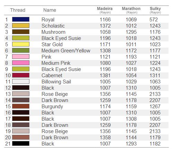Click the Cabernet red color swatch
The width and height of the screenshot is (173, 151).
[x=21, y=75]
